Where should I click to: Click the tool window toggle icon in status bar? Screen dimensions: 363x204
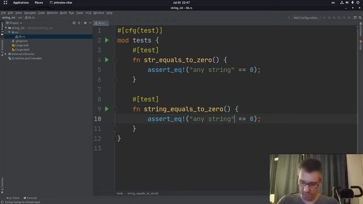2,202
